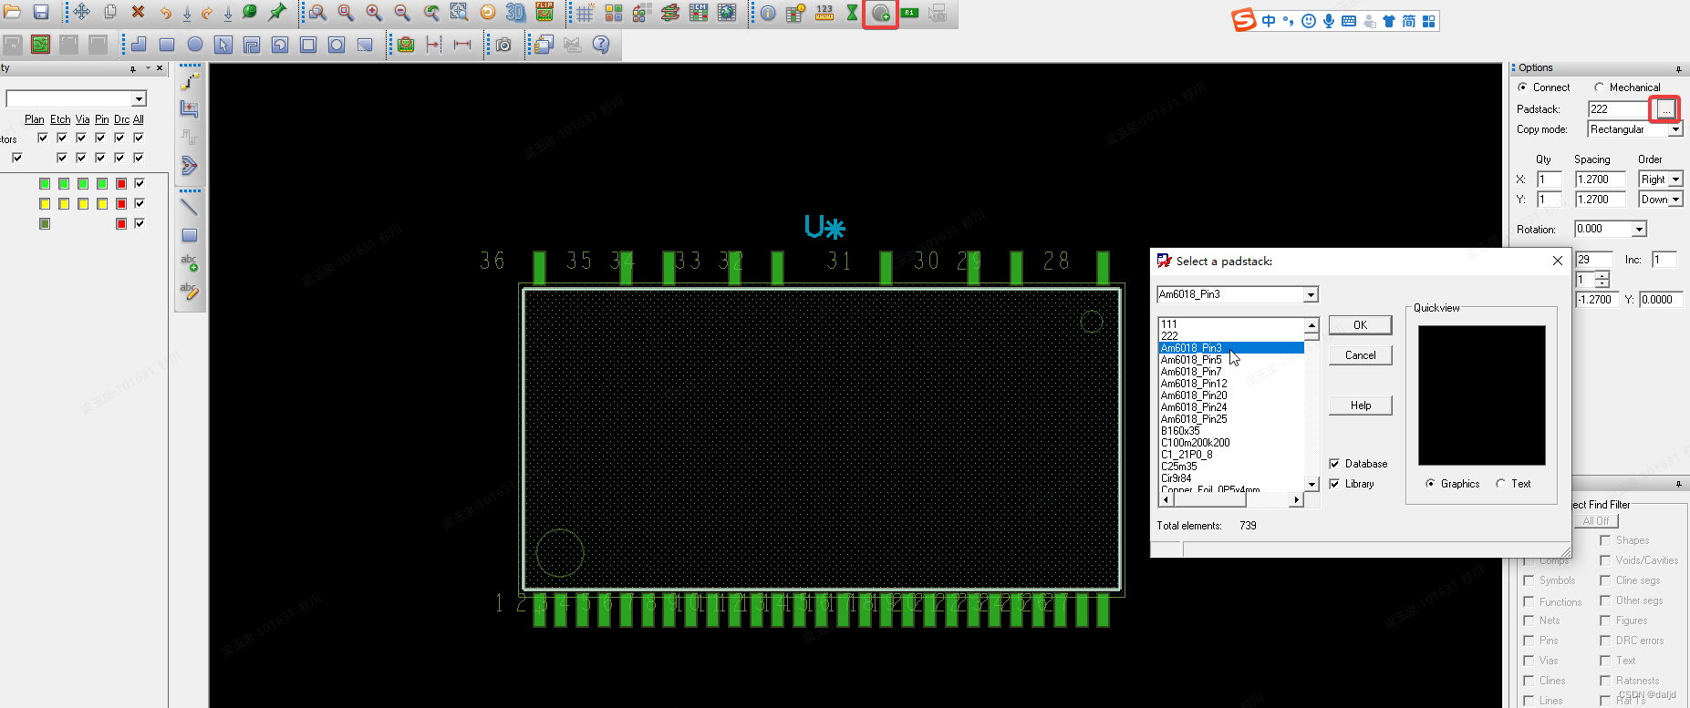1690x708 pixels.
Task: Open the Flip Design toolbar icon
Action: 544,13
